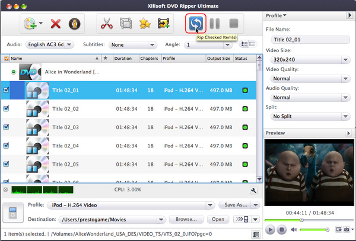Stop the preview video
356x241 pixels.
(281, 230)
